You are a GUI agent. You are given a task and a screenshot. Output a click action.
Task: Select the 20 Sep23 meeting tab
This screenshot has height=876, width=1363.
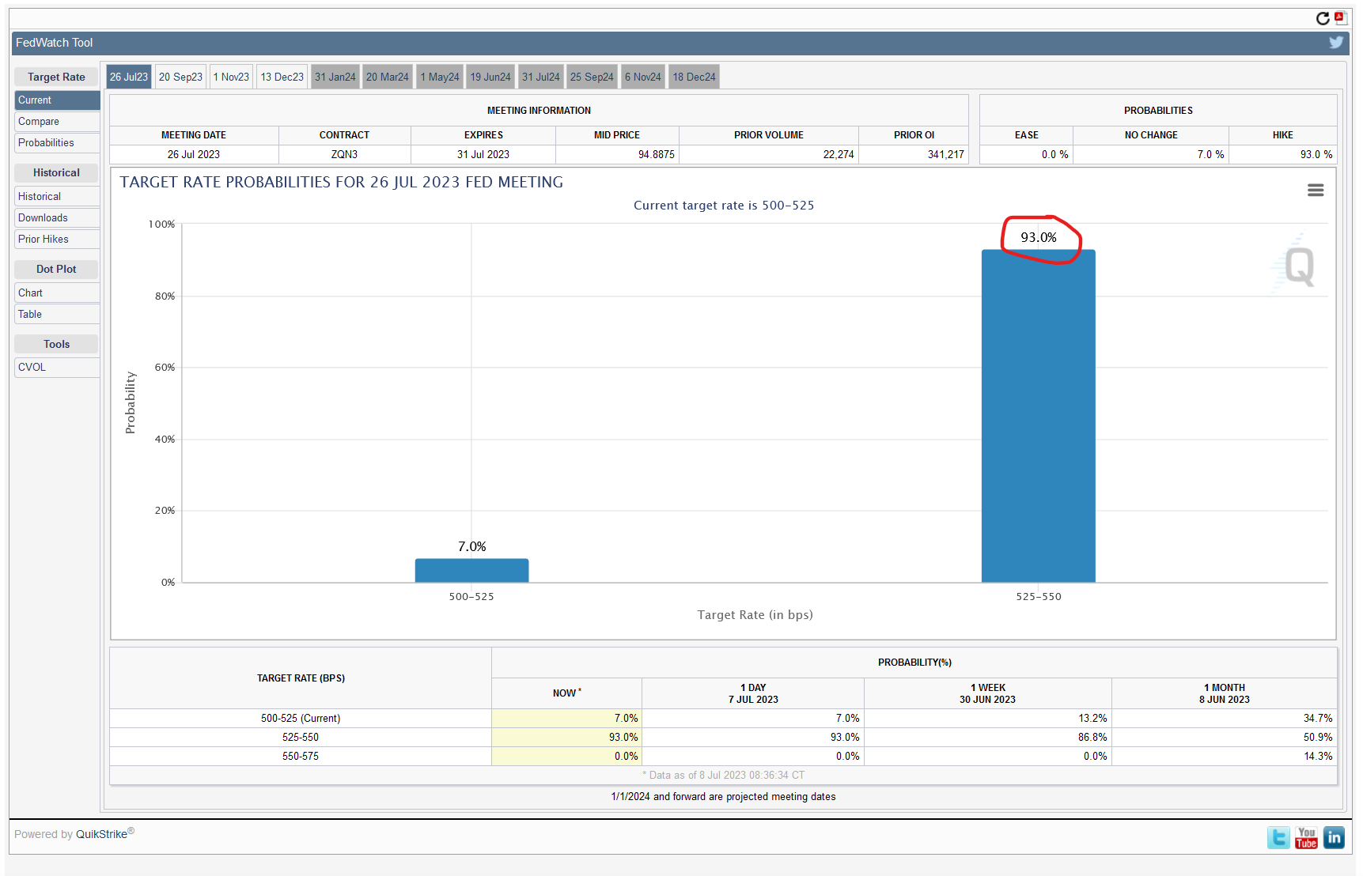point(180,77)
